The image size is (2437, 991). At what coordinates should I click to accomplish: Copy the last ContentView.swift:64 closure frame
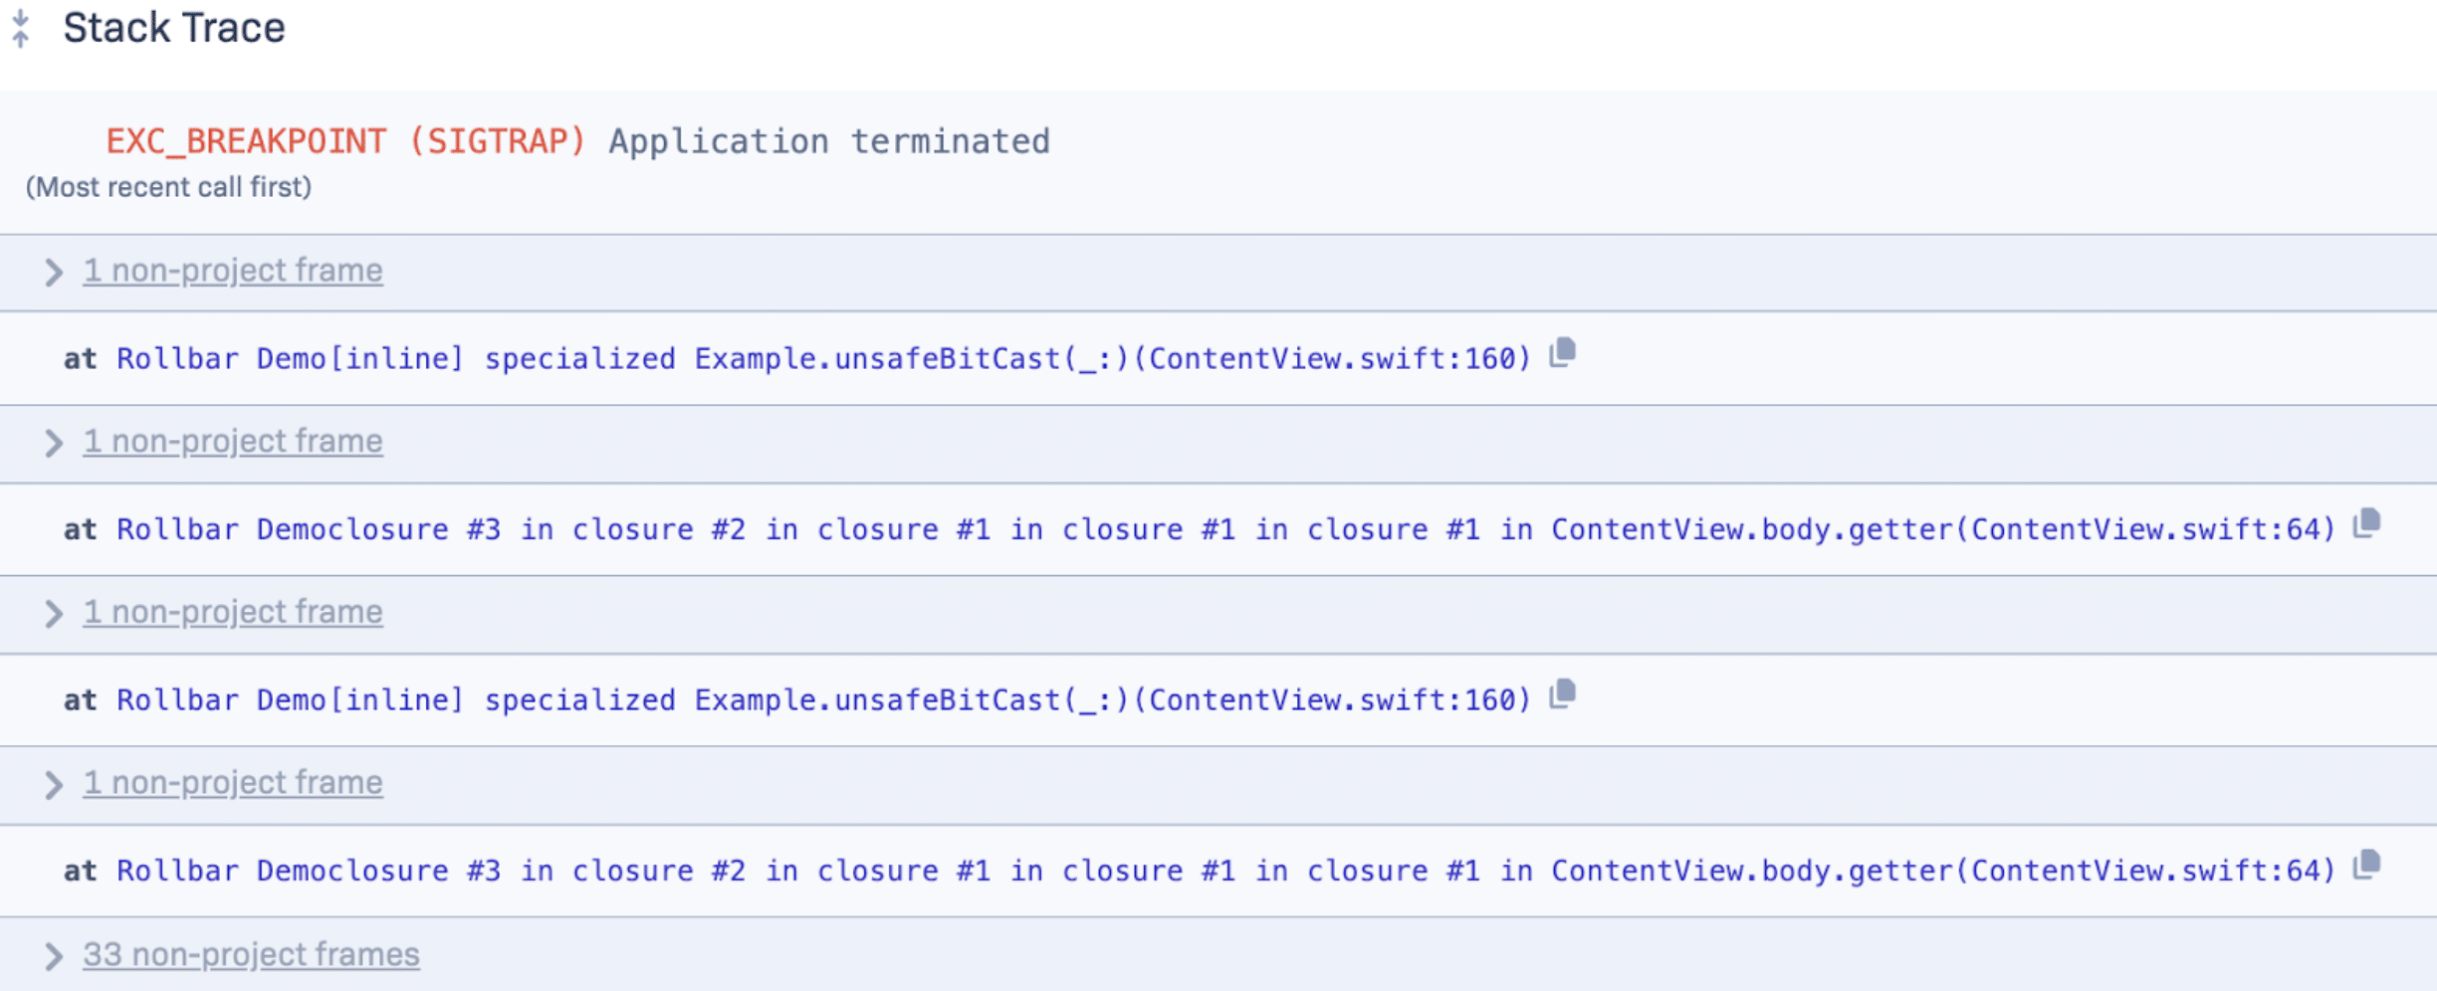pyautogui.click(x=2367, y=866)
